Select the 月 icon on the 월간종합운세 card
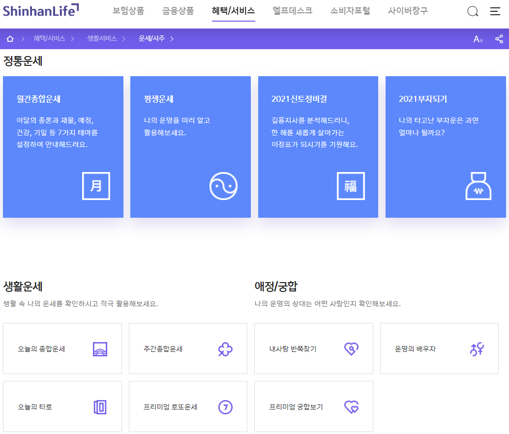509x434 pixels. 96,186
